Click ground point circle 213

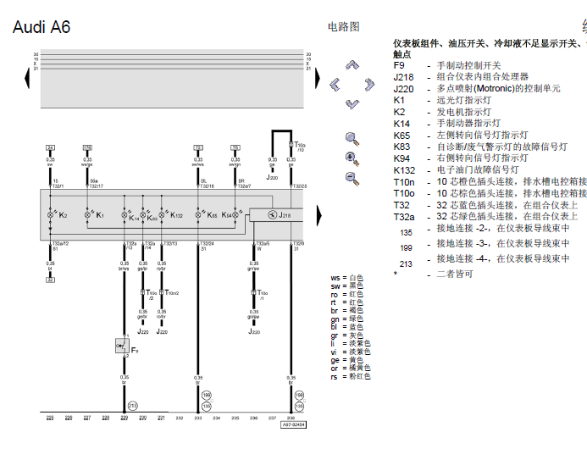pyautogui.click(x=132, y=406)
